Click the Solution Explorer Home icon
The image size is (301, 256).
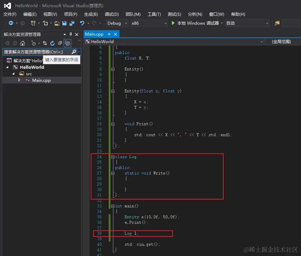click(x=23, y=43)
